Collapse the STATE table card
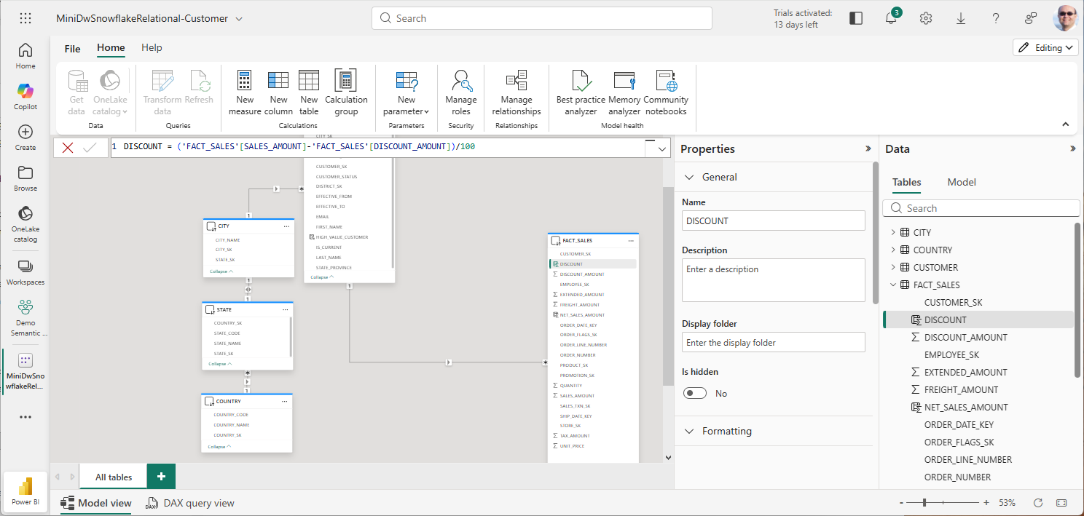Viewport: 1084px width, 516px height. point(221,363)
